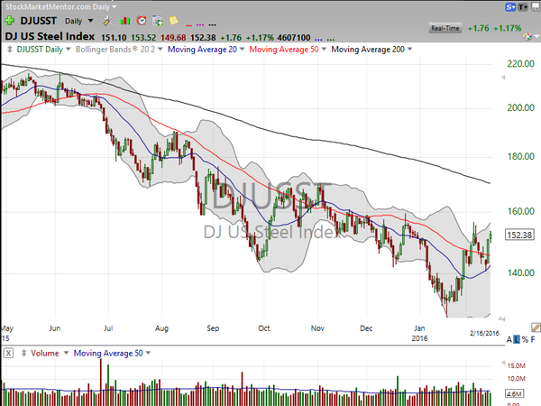Screen dimensions: 541x406
Task: Click the colored pinwheel icon at header right
Action: (x=527, y=36)
